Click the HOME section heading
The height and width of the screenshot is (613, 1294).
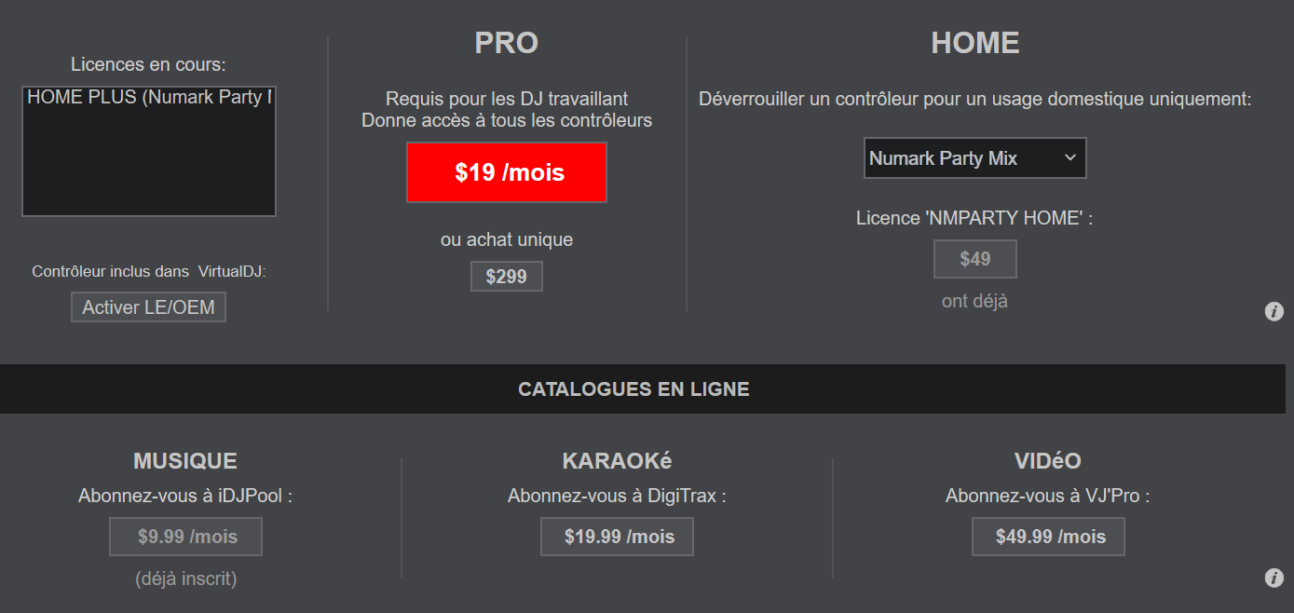974,43
